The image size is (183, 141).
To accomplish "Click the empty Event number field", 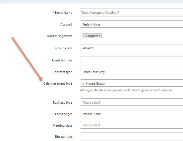I will pos(131,60).
